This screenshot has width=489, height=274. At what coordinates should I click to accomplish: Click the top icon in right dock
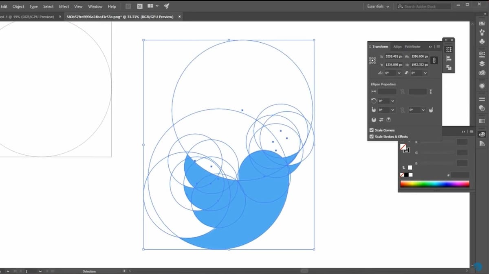tap(482, 24)
